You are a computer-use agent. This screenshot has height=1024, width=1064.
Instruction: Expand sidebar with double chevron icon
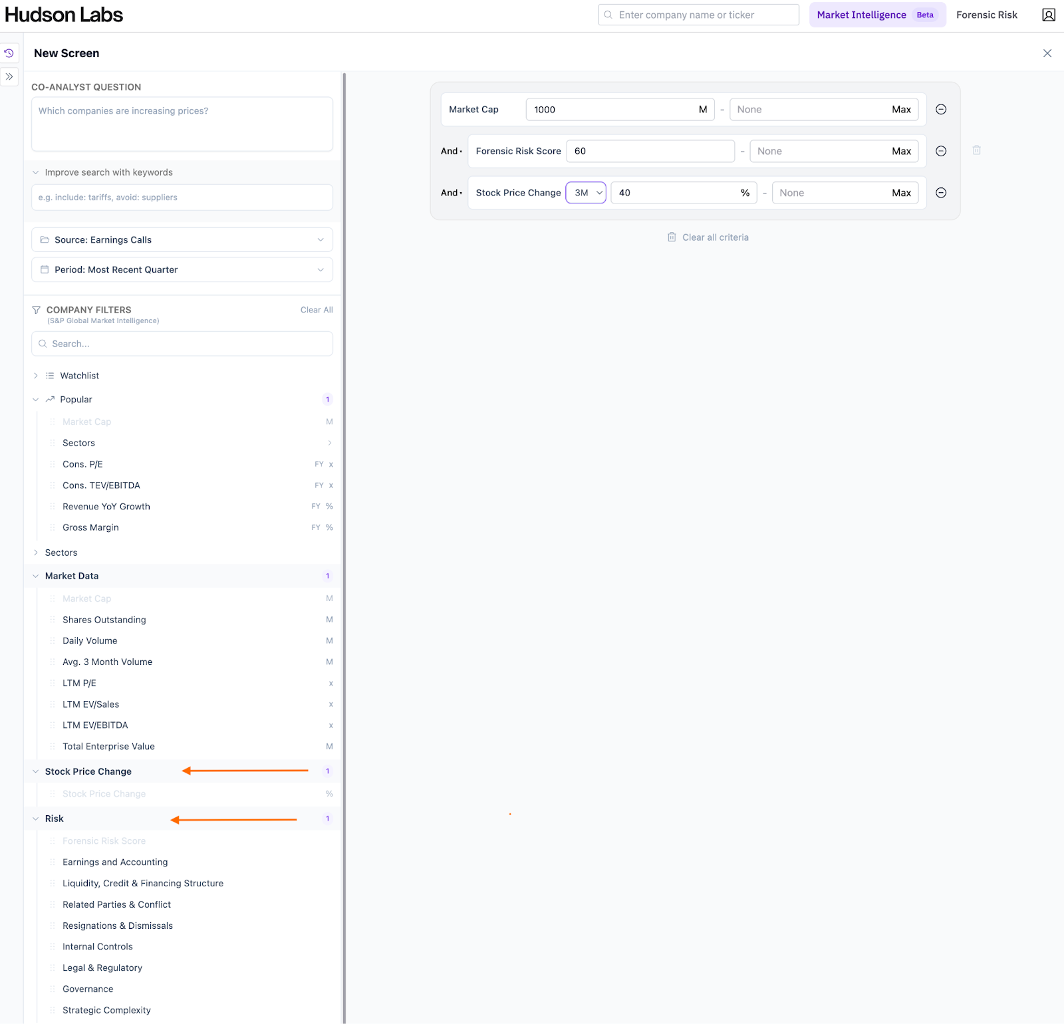click(x=9, y=76)
